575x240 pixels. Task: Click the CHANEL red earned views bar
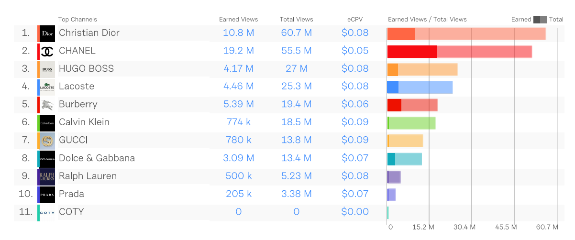(412, 52)
